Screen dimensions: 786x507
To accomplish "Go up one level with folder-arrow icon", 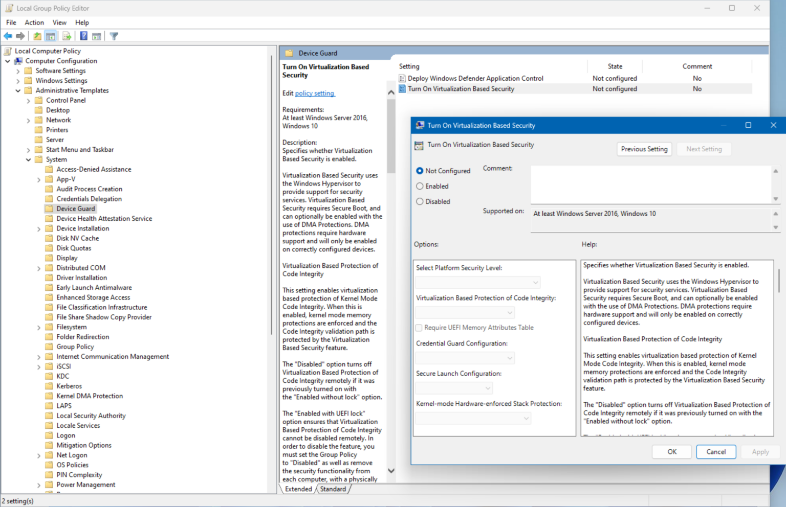I will (37, 36).
